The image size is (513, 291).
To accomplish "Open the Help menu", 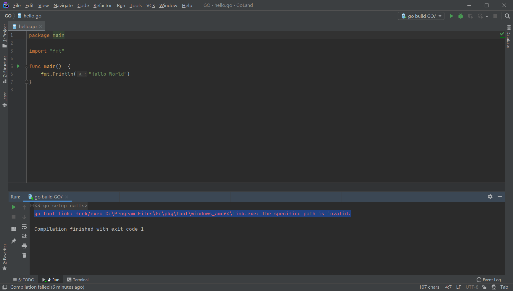I will click(187, 5).
